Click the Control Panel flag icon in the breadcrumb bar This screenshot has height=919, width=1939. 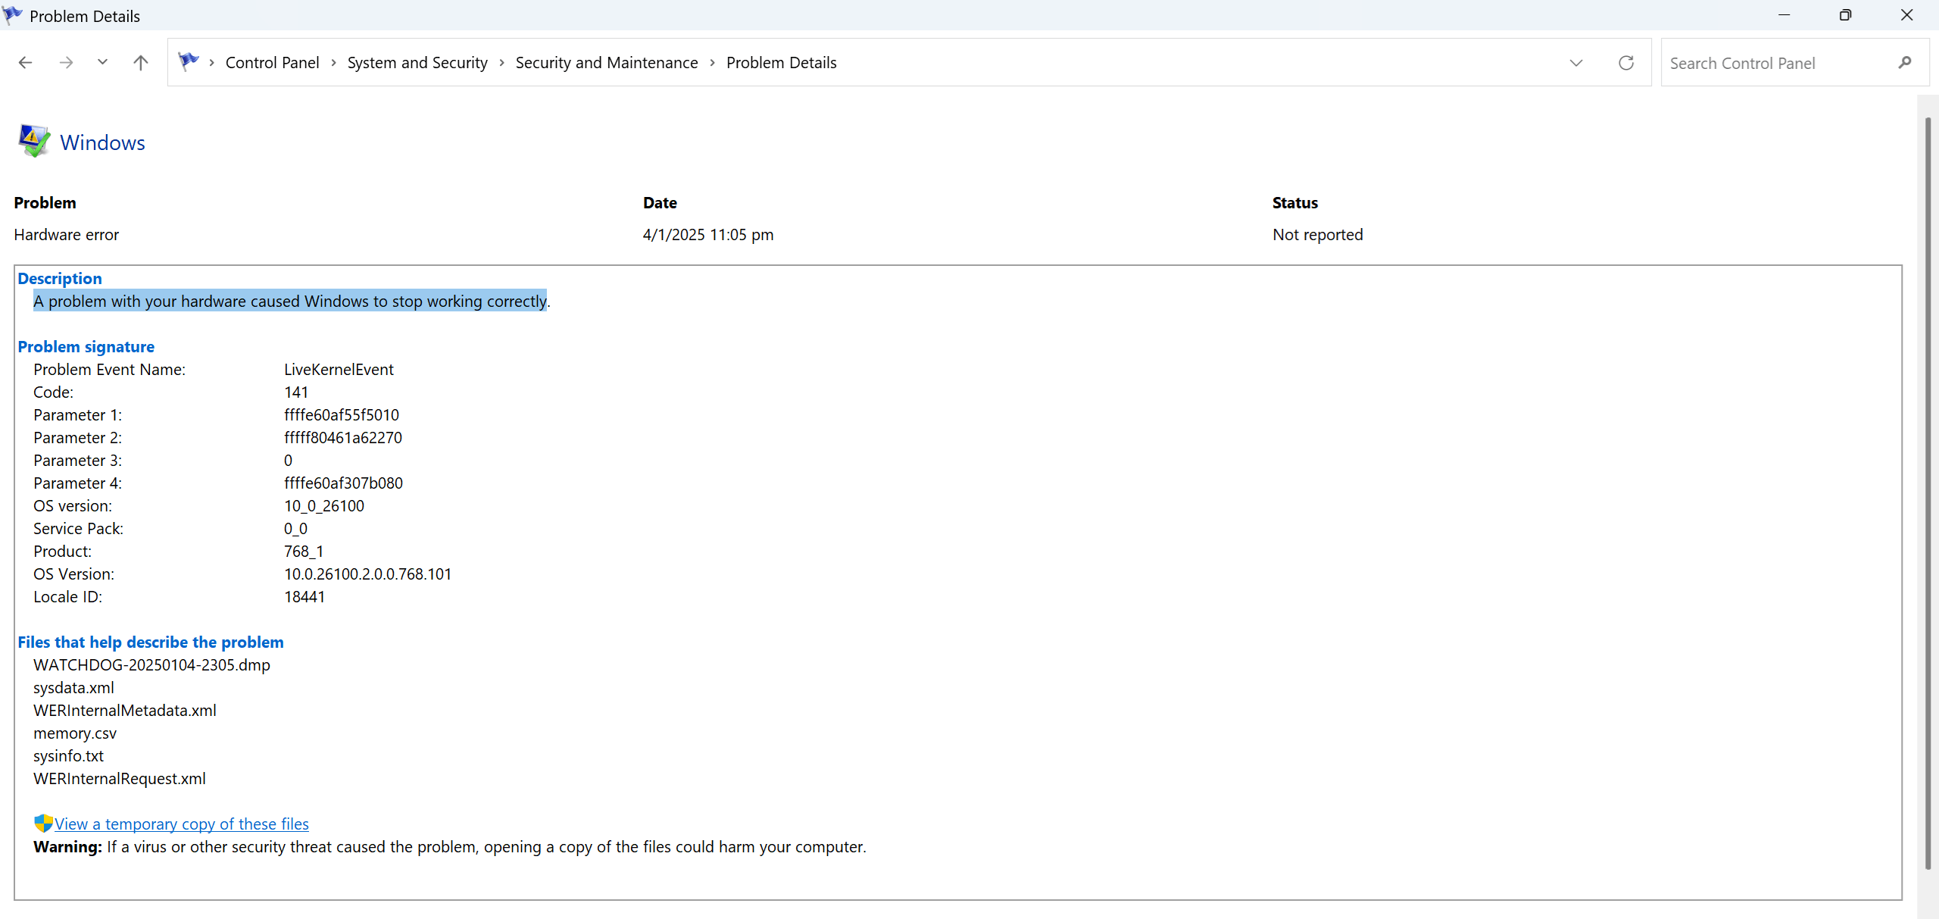[188, 61]
